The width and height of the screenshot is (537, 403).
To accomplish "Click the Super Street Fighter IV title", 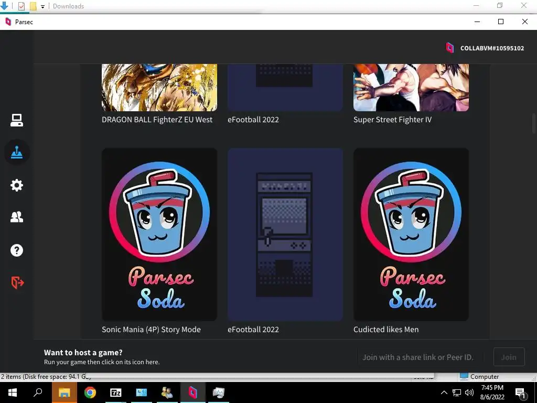I will (x=392, y=120).
